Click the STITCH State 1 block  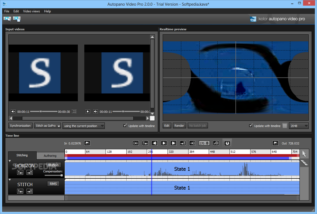(x=182, y=188)
